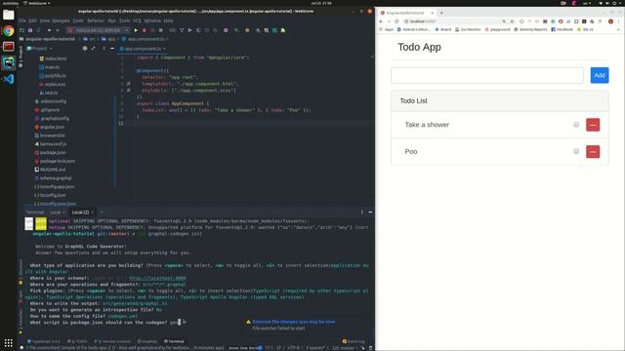Focus the new todo text input

click(x=487, y=75)
